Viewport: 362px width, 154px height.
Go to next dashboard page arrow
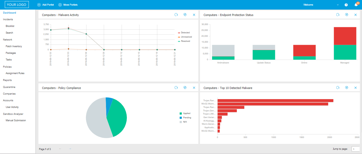70,149
